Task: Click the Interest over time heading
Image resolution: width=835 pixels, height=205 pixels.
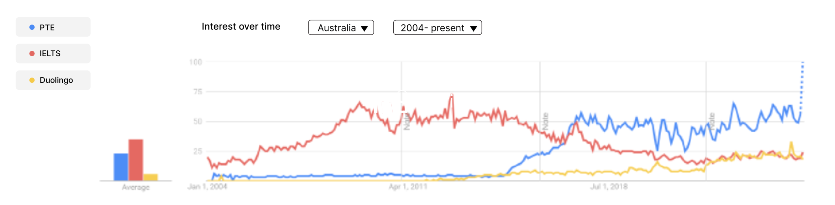Action: pyautogui.click(x=241, y=26)
